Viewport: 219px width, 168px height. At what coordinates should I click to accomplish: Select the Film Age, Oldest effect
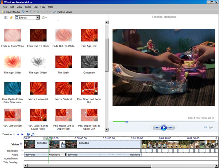click(38, 65)
